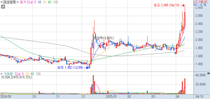Click the 2,200 price axis label
210x99 pixels.
199,32
